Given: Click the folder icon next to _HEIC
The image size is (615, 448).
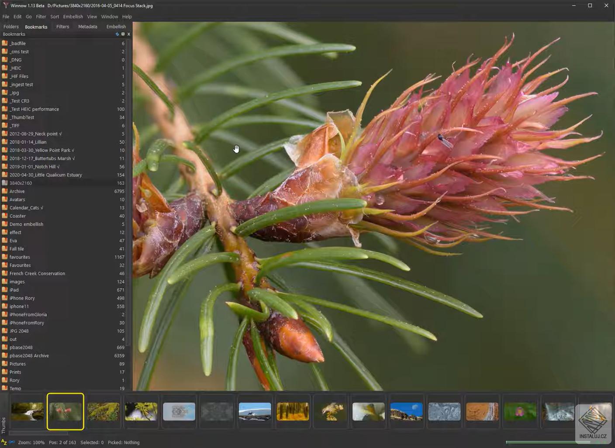Looking at the screenshot, I should pyautogui.click(x=5, y=68).
